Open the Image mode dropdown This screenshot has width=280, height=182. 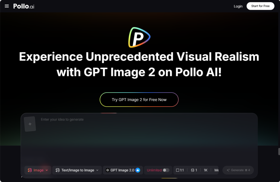[38, 170]
